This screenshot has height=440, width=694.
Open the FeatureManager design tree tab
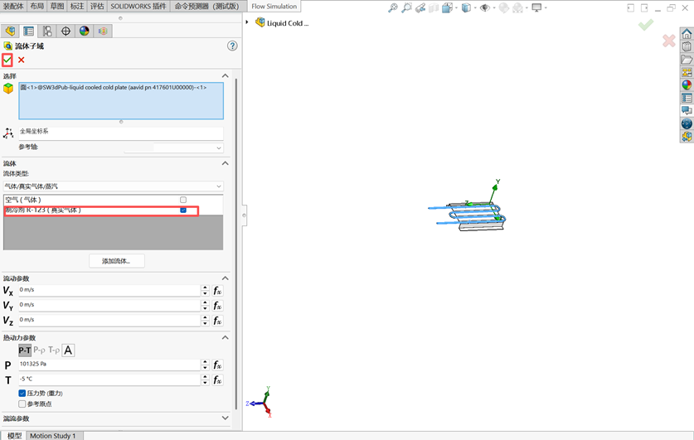point(10,31)
